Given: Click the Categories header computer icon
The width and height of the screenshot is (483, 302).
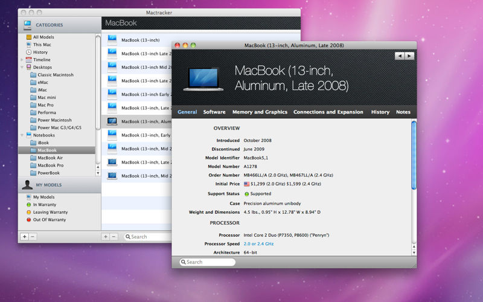Looking at the screenshot, I should (27, 25).
